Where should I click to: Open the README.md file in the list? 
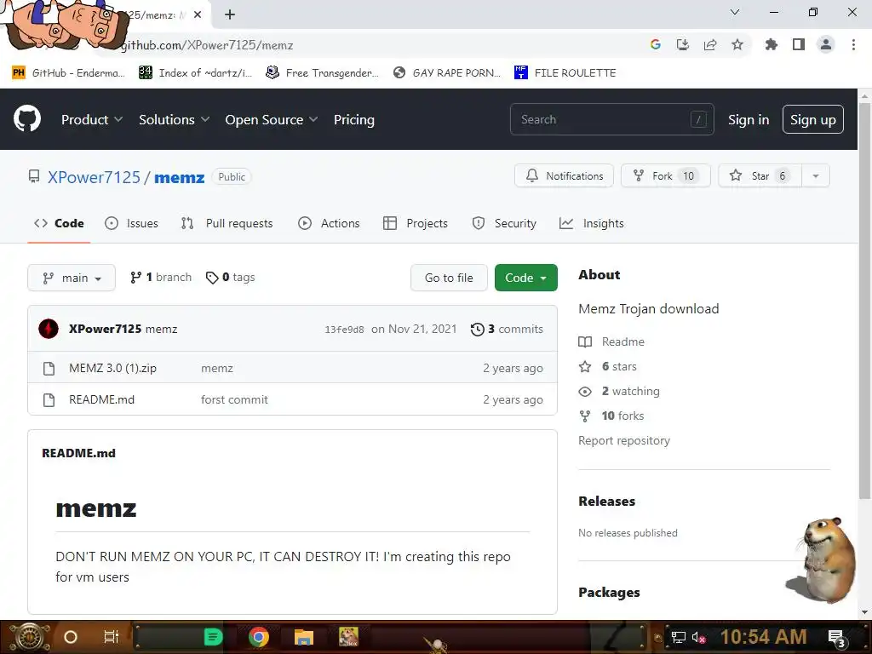pos(102,399)
